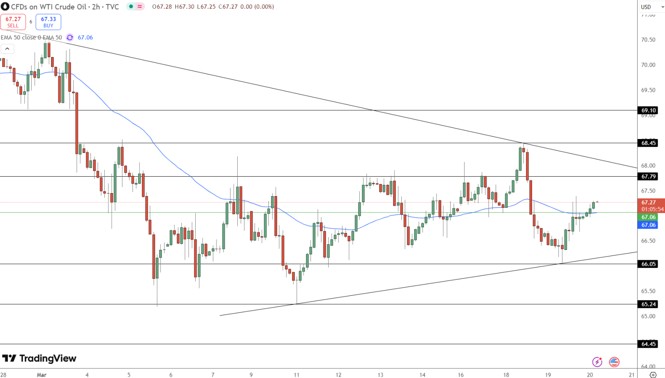Click the WTI Crude Oil symbol drop icon
665x378 pixels.
pos(5,7)
